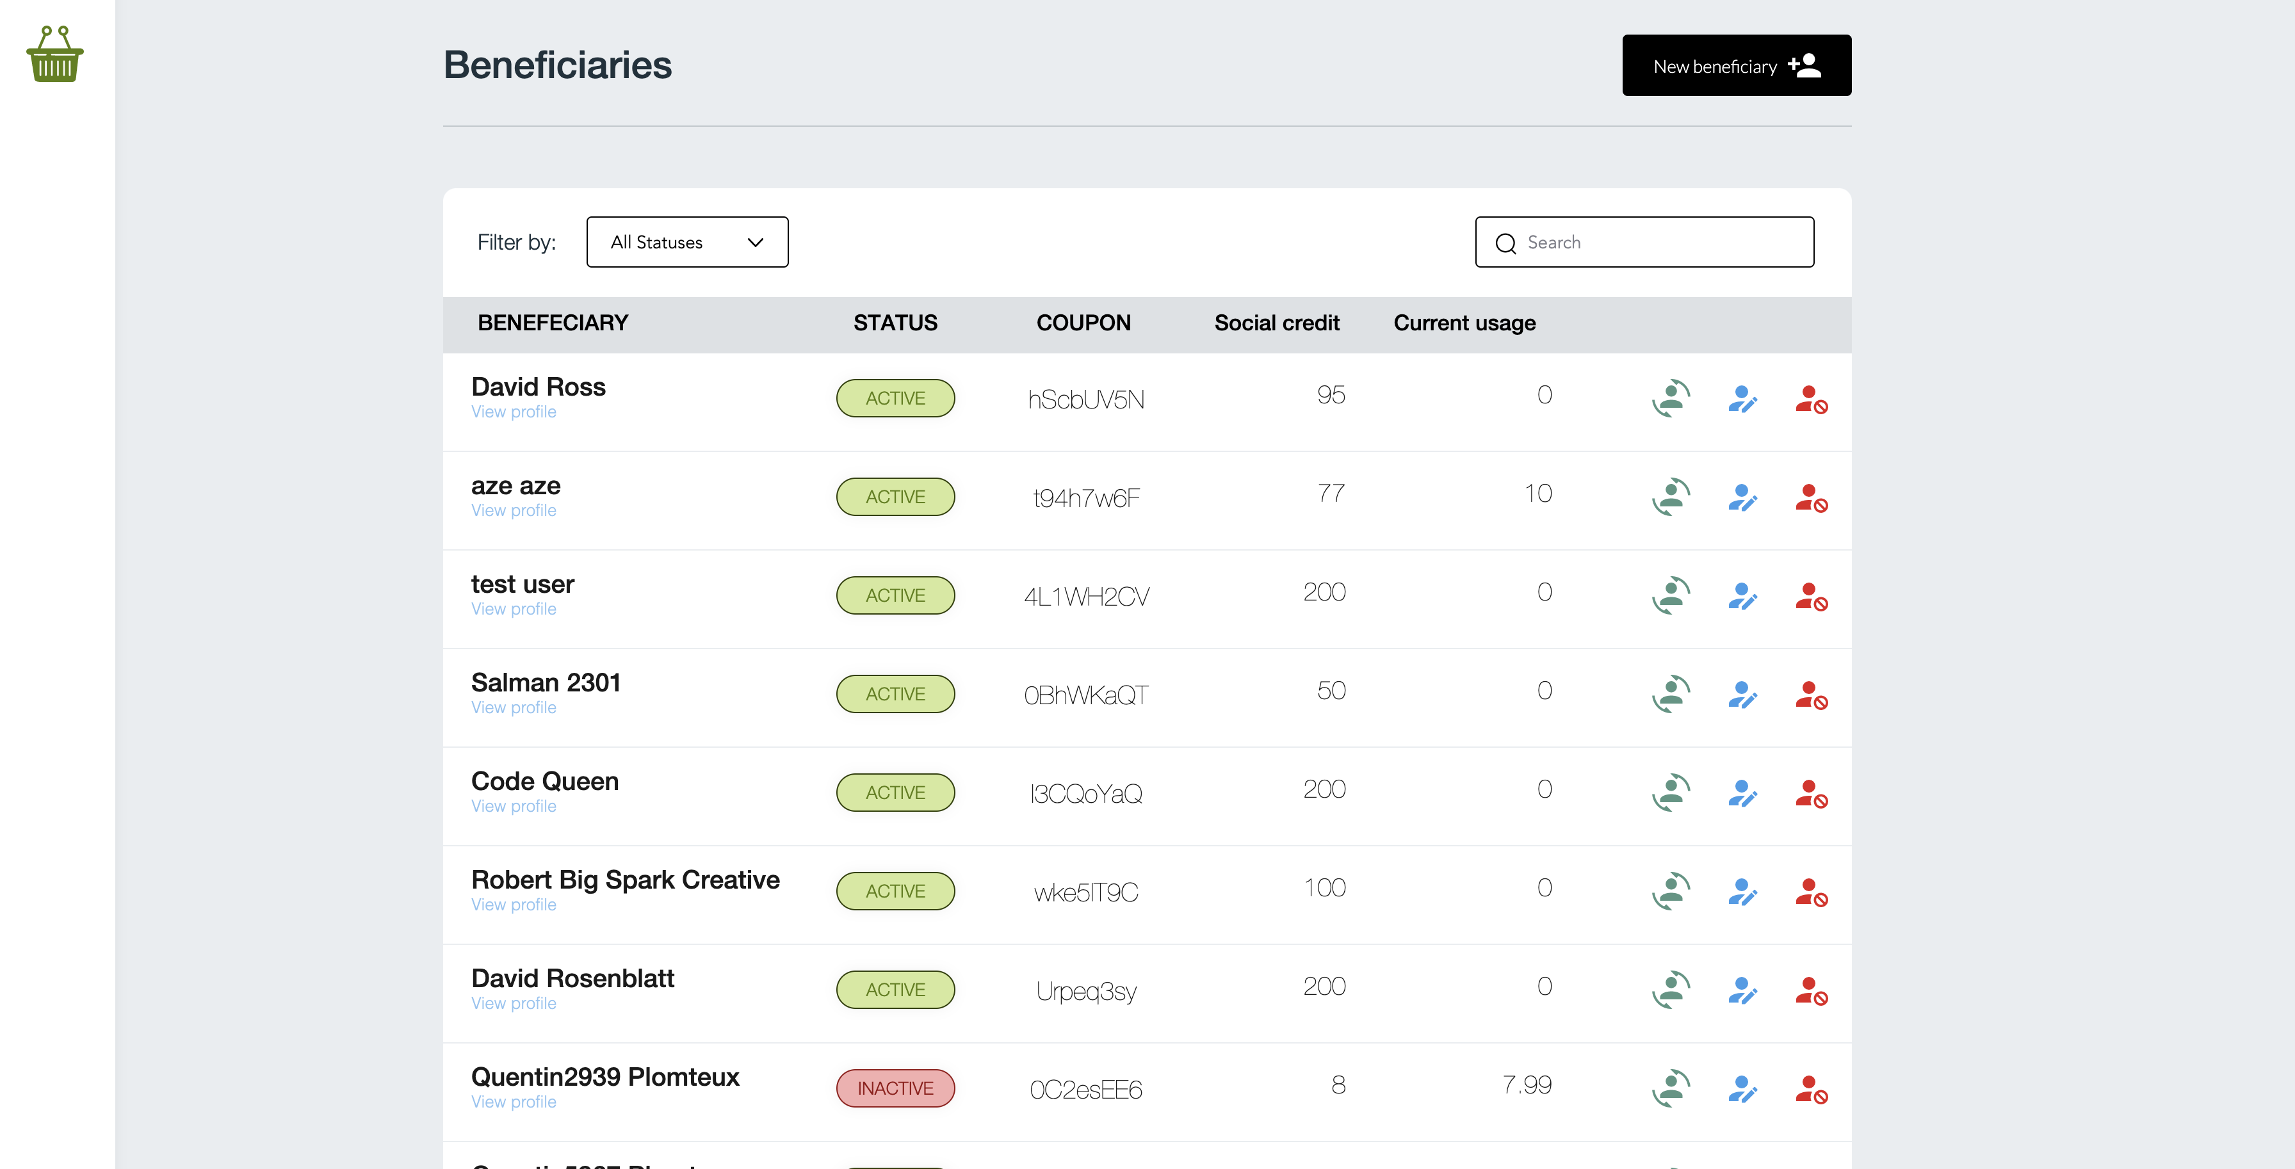Screen dimensions: 2295x1169
Task: Open the All Statuses filter dropdown
Action: [687, 243]
